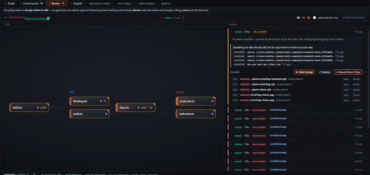The height and width of the screenshot is (175, 370).
Task: Open the tasks.ts node in the map
Action: (x=29, y=107)
